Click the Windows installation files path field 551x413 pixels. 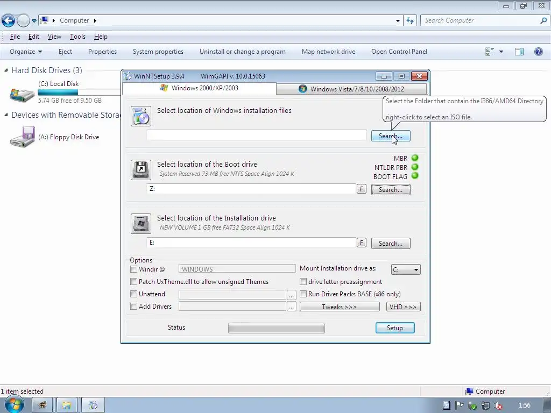[x=257, y=135]
